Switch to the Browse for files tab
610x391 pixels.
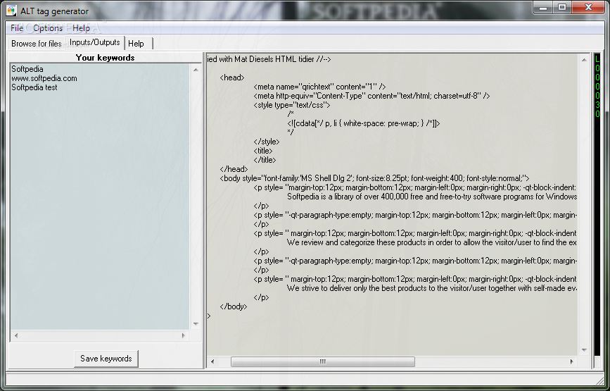click(x=36, y=44)
